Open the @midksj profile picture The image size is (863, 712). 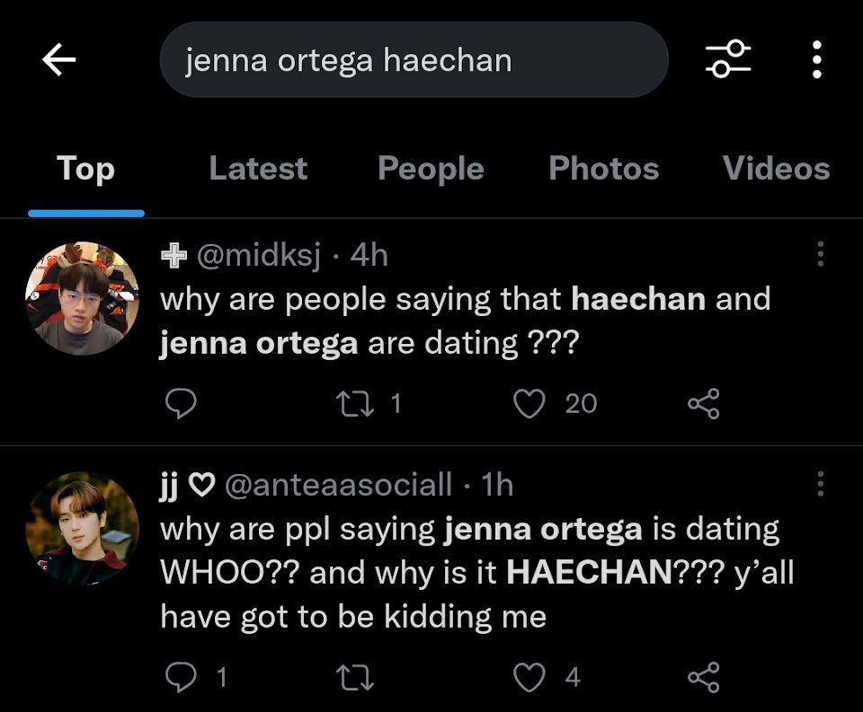click(82, 298)
